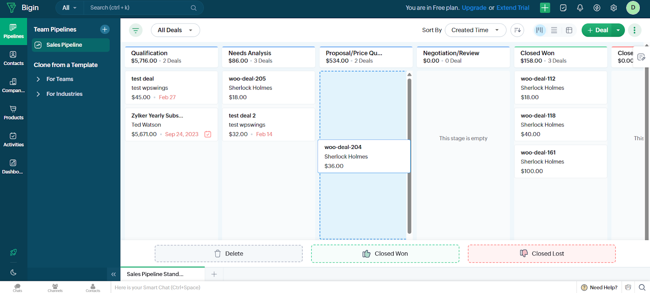Screen dimensions: 650x293
Task: Click the Upgrade plan link
Action: [x=474, y=8]
